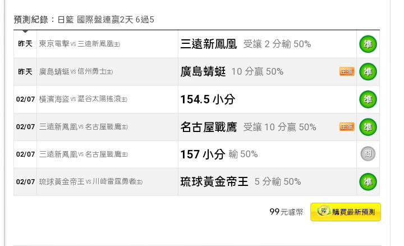This screenshot has height=246, width=404.
Task: Click green 準 badge on 名古屋戰鷹 pick row
Action: (x=368, y=127)
